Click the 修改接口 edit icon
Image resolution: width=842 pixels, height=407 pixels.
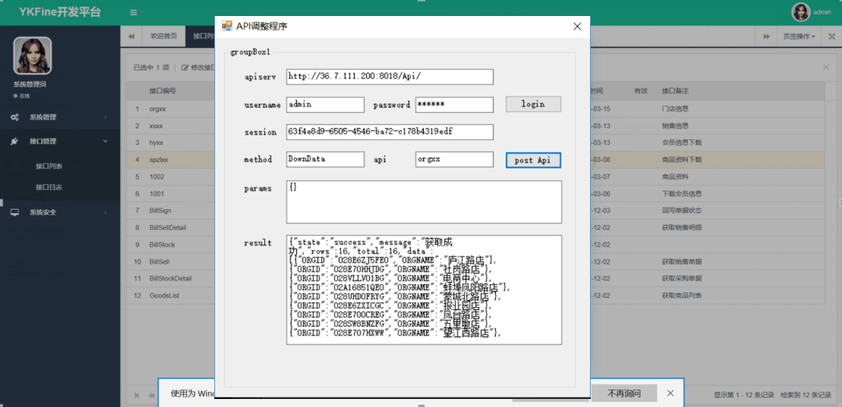[x=185, y=67]
